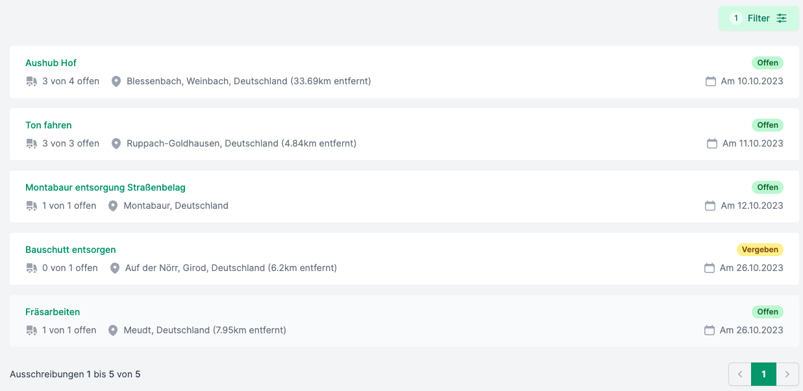
Task: Click the truck icon in Fräsarbeiten row
Action: pos(31,330)
